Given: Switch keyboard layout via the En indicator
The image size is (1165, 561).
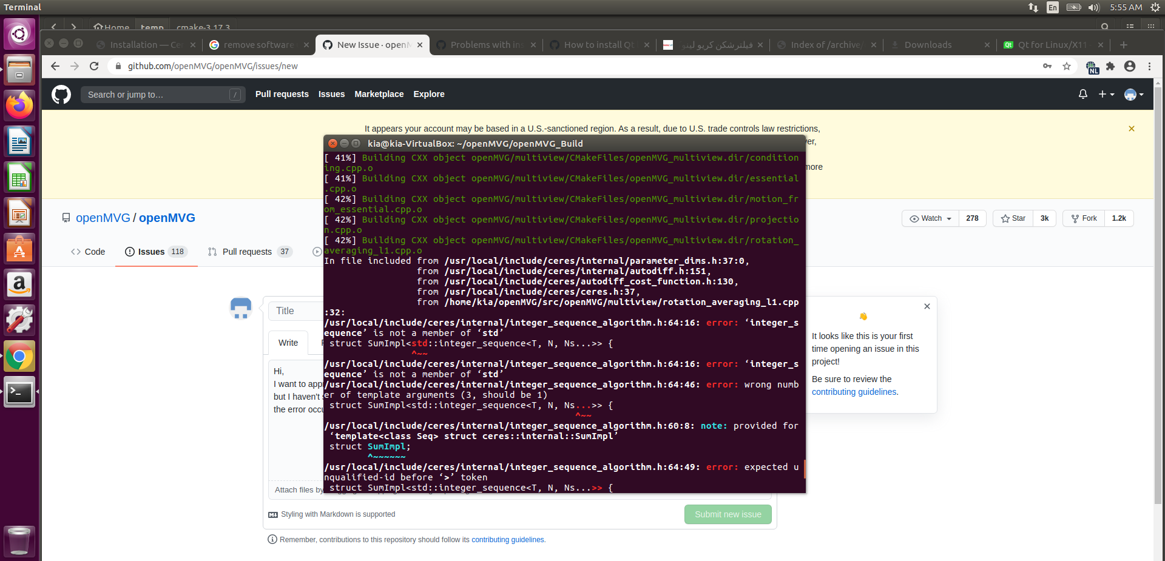Looking at the screenshot, I should tap(1053, 7).
